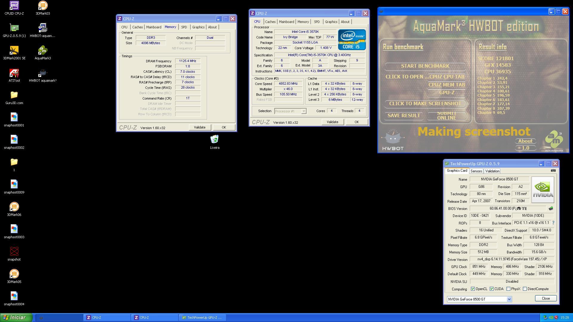Click the GPU-Z screenshot camera icon
This screenshot has width=573, height=322.
click(553, 171)
